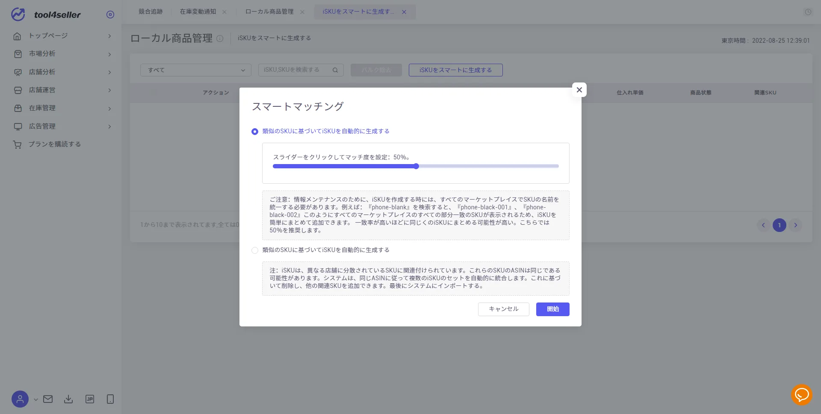Expand the トップページ menu chevron
Screen dimensions: 821x414
pos(109,36)
